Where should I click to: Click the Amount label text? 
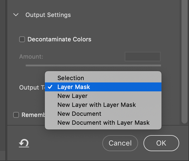[31, 57]
